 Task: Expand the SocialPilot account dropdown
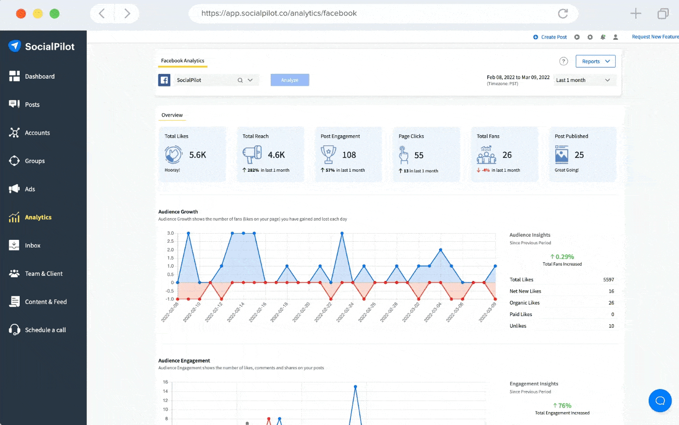[x=250, y=80]
